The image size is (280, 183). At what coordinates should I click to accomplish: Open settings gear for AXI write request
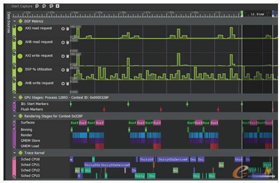63,56
